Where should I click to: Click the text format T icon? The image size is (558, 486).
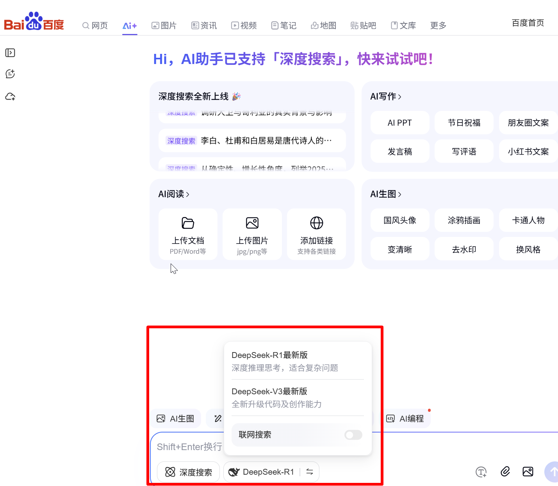click(481, 472)
